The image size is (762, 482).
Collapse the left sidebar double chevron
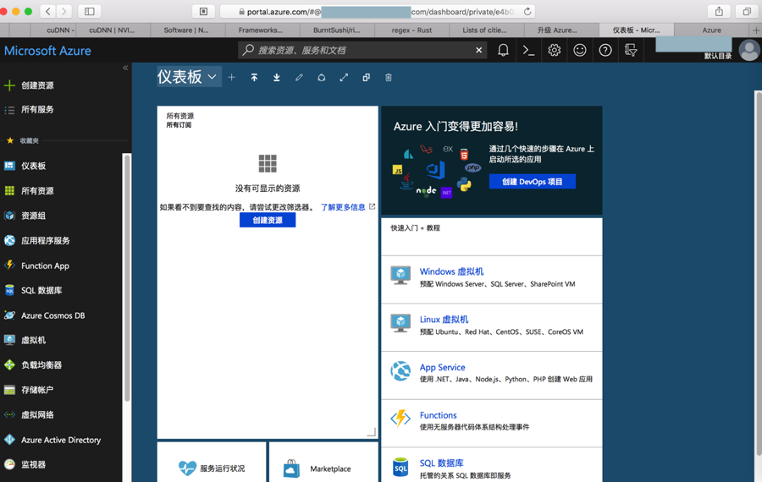[125, 68]
